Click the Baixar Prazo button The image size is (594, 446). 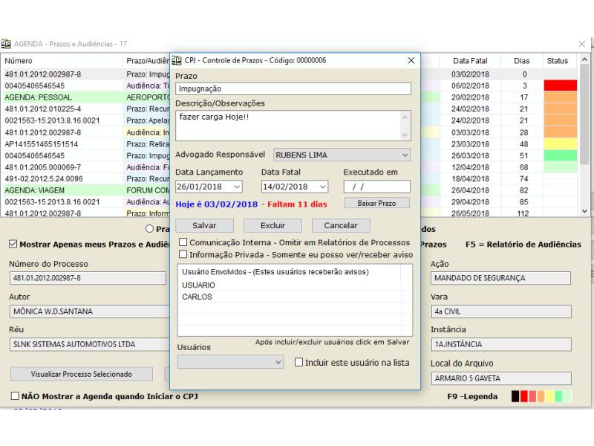click(x=376, y=203)
